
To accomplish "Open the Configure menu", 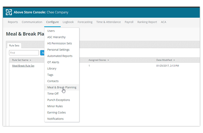I will 52,22.
